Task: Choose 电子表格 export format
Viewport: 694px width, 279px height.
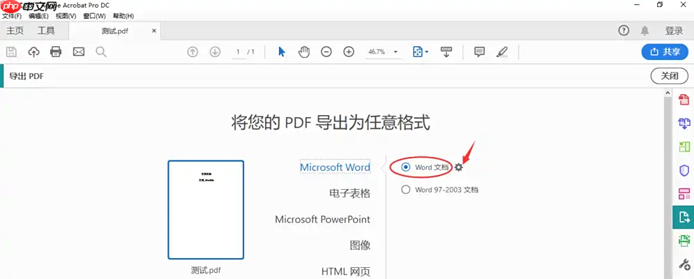Action: (349, 193)
